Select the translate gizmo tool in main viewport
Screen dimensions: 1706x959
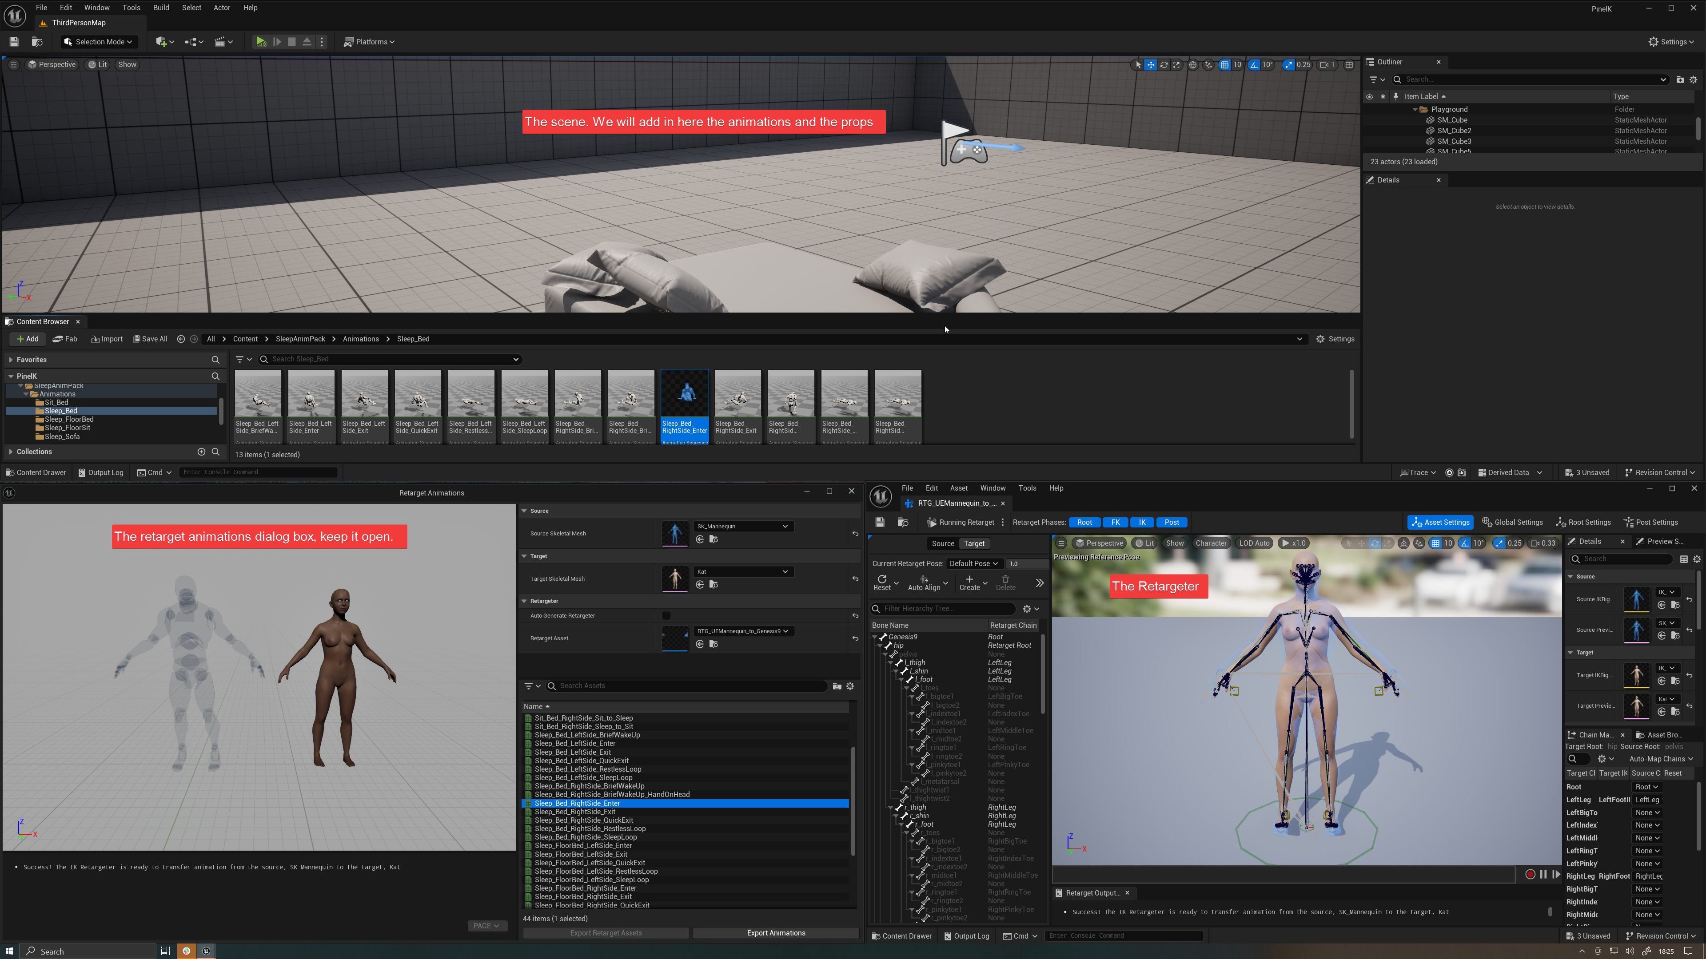point(1151,65)
